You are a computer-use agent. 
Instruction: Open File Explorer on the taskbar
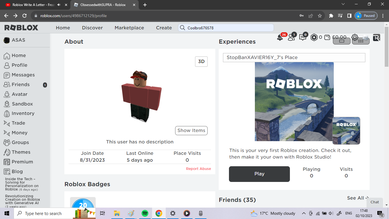pos(116,213)
